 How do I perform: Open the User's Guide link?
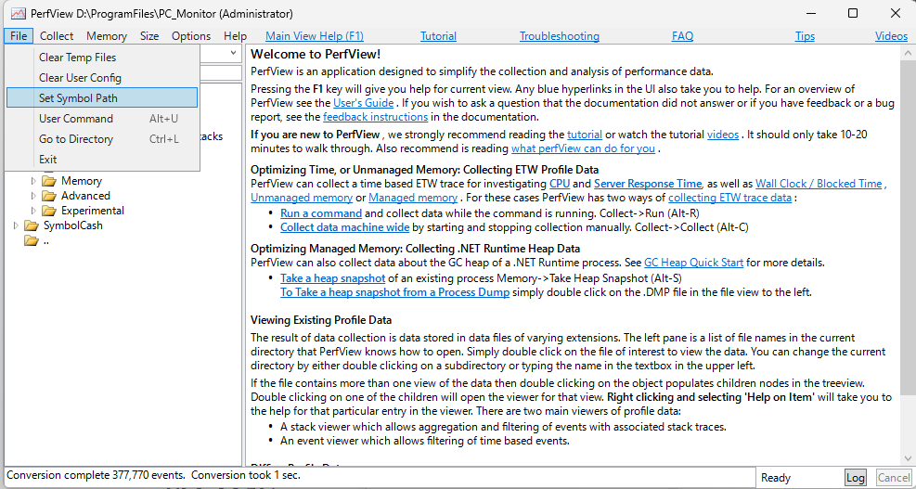click(364, 103)
